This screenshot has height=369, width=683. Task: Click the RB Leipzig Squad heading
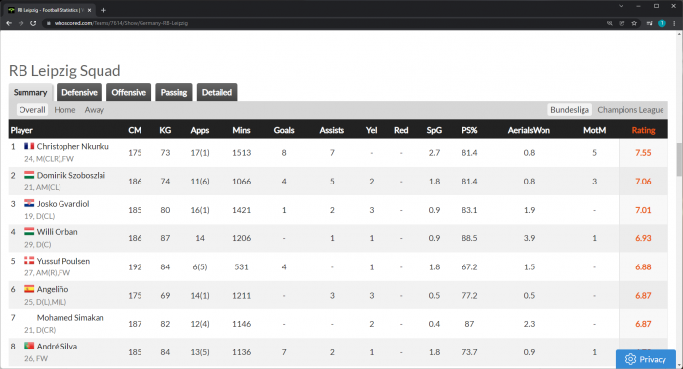(64, 71)
